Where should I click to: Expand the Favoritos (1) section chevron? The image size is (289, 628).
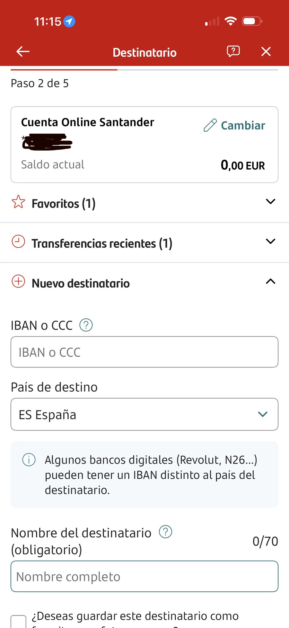click(x=271, y=202)
